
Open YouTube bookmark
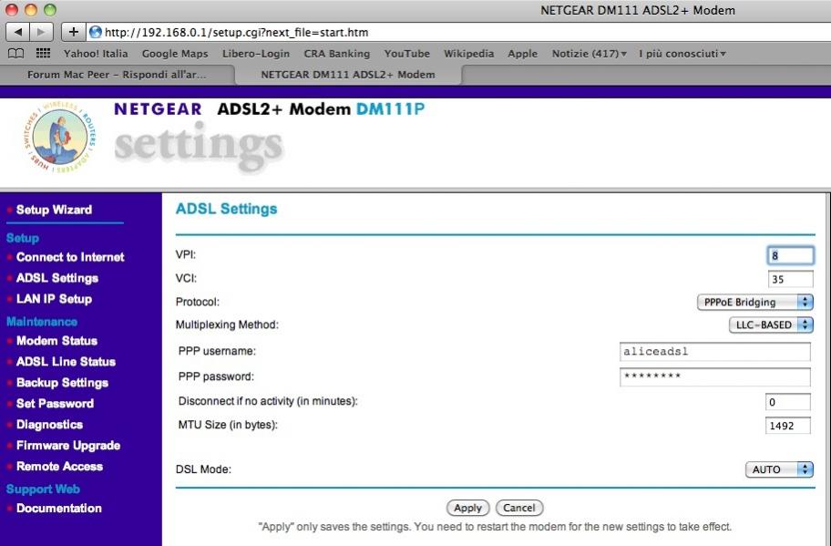tap(407, 54)
